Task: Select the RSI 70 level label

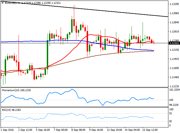Action: click(x=171, y=114)
